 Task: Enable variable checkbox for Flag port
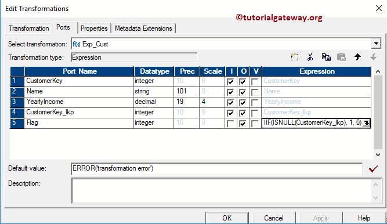(255, 124)
